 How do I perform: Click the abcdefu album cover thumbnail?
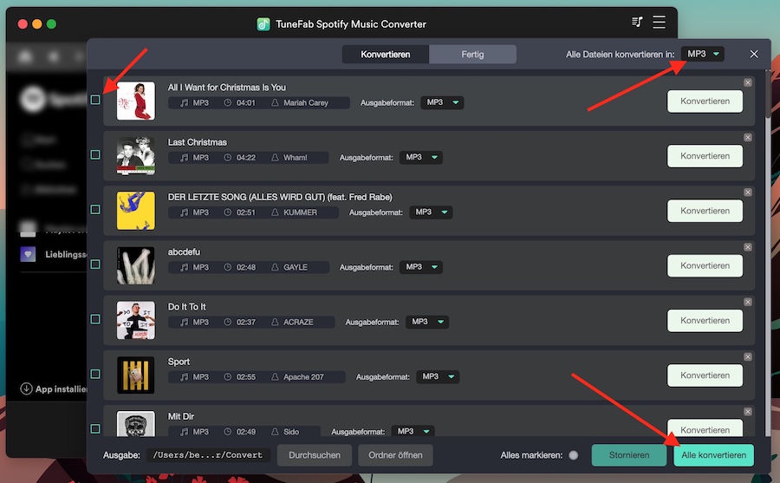(x=136, y=265)
